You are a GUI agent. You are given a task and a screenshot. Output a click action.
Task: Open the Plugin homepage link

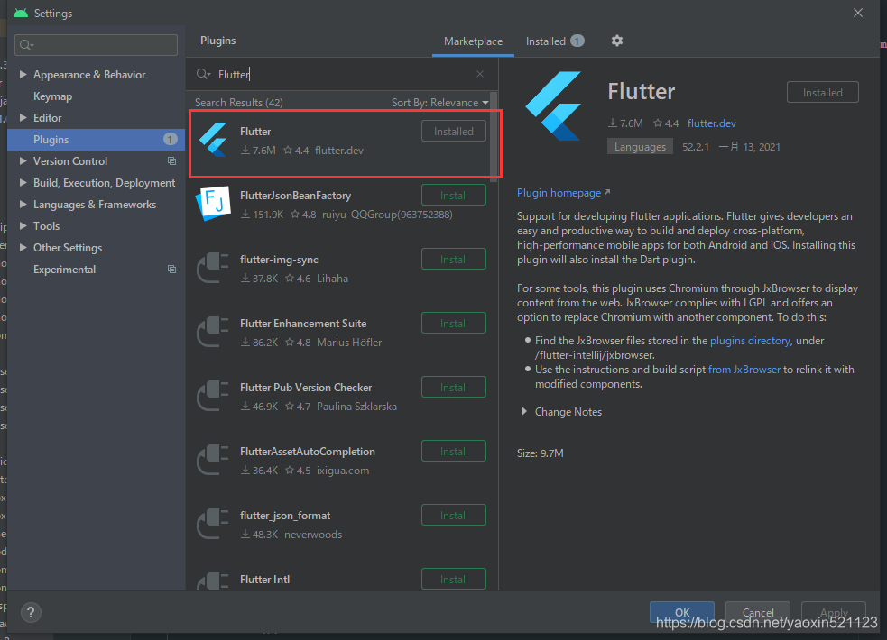(563, 193)
